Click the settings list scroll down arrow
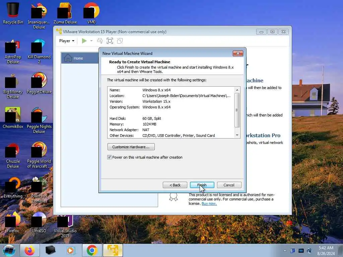This screenshot has height=257, width=343. click(x=237, y=135)
